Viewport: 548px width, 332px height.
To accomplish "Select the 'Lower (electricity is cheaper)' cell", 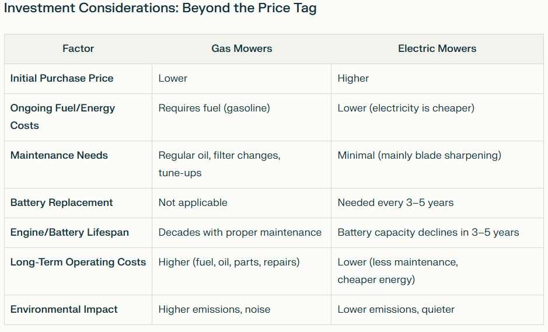I will tap(406, 108).
